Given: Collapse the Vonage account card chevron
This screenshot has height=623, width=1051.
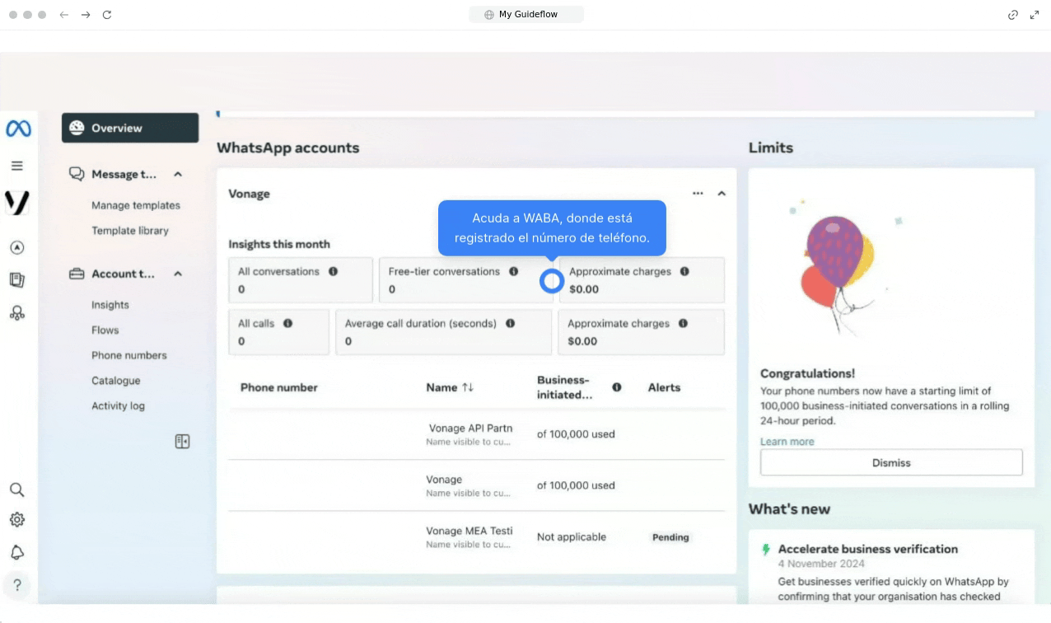Looking at the screenshot, I should [722, 194].
